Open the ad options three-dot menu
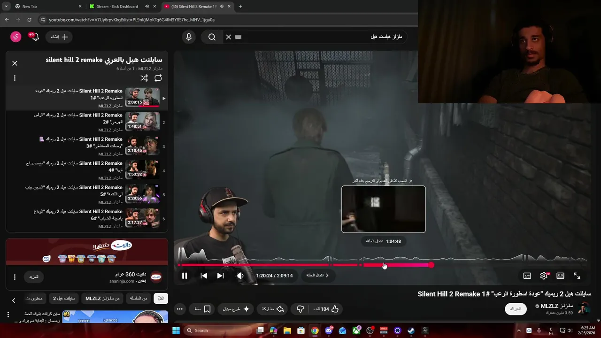Screen dimensions: 601x338 [x=15, y=277]
